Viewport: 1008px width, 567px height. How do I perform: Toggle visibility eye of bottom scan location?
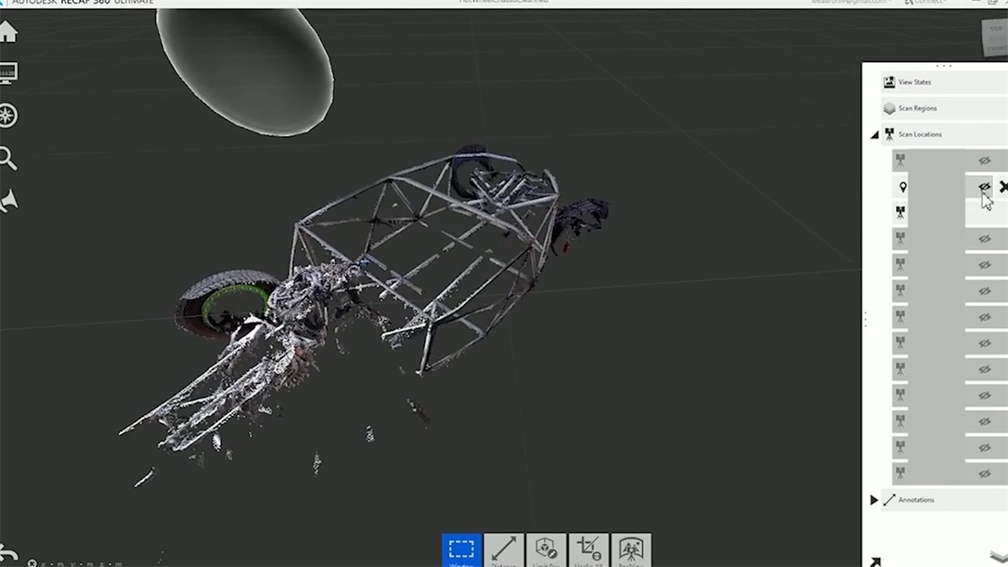coord(984,473)
